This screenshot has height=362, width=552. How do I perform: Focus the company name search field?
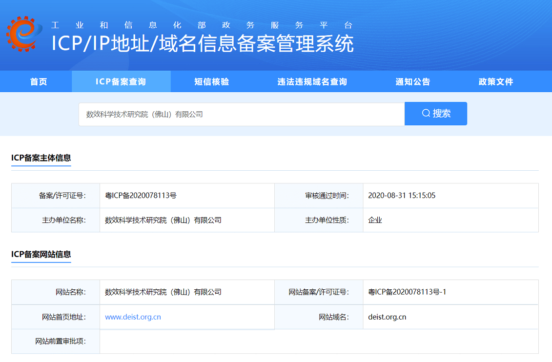[242, 114]
